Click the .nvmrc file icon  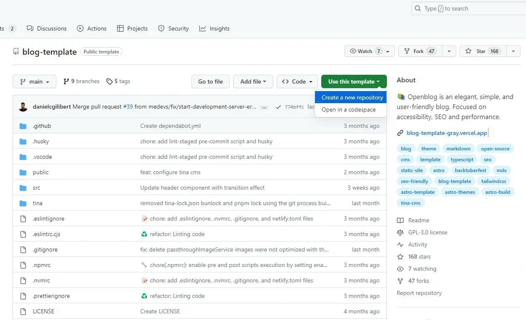point(23,280)
